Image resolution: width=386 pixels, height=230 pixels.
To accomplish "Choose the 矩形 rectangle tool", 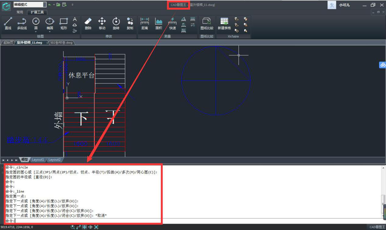I will point(64,23).
